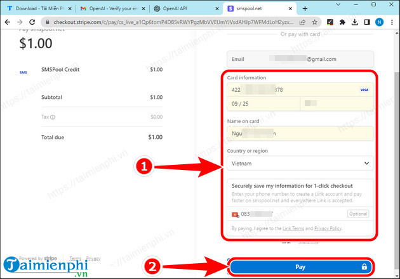Click the Vietnam flag phone country selector

[x=235, y=214]
